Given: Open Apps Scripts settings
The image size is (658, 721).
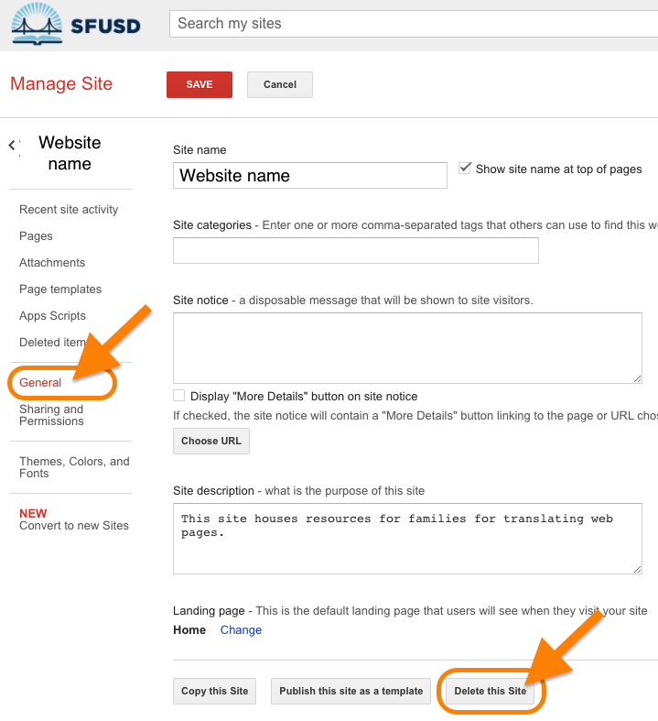Looking at the screenshot, I should (52, 315).
